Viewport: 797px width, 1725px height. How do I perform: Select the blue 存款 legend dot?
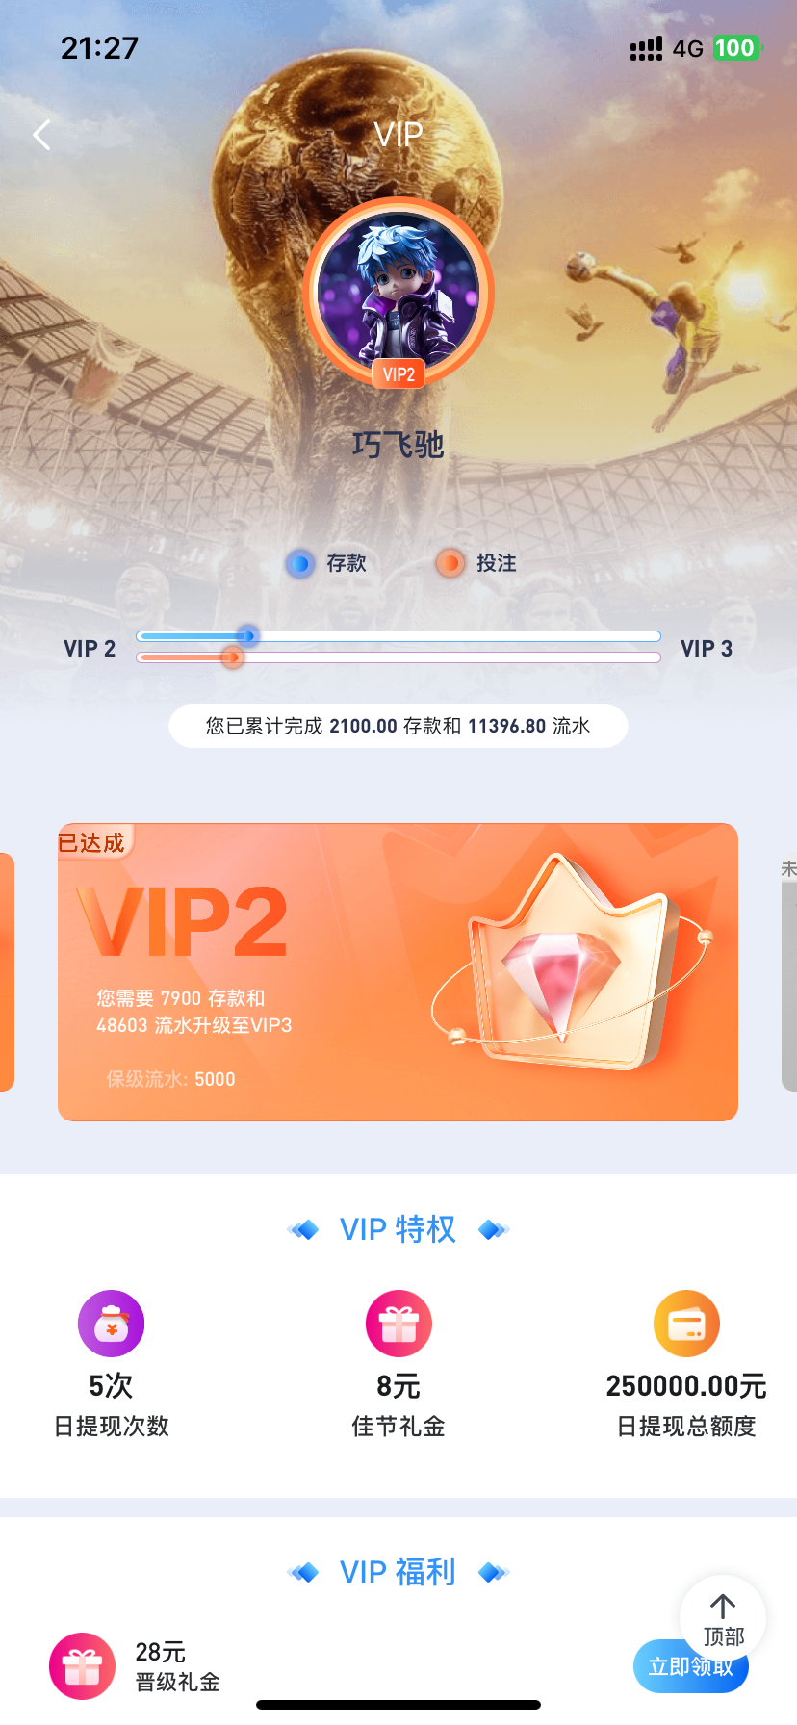click(300, 563)
